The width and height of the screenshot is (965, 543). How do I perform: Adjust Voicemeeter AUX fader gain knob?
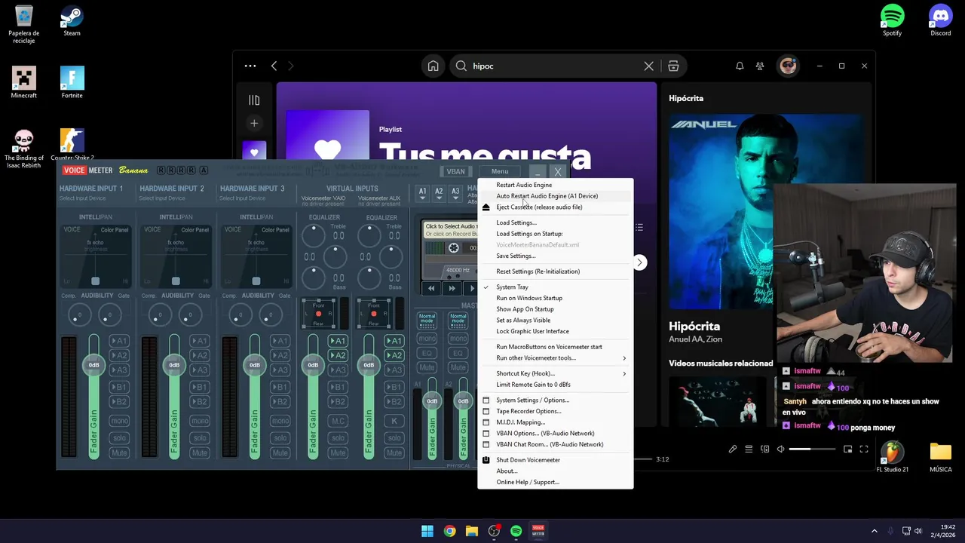point(369,365)
